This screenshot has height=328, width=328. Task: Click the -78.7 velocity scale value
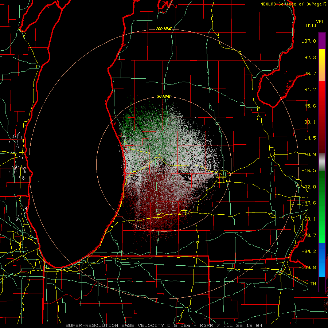[x=309, y=235]
